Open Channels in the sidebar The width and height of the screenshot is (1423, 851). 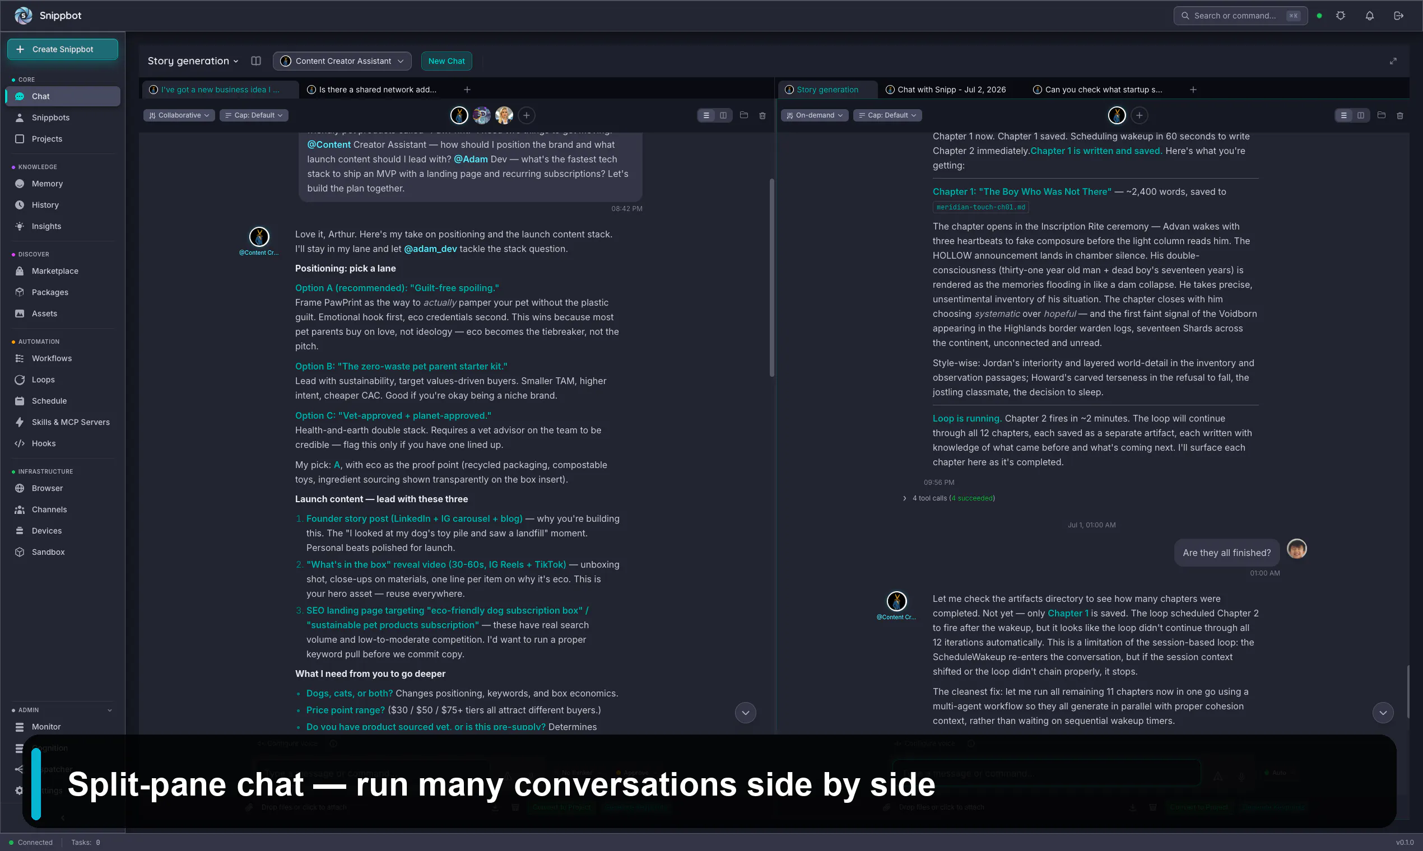pos(62,509)
